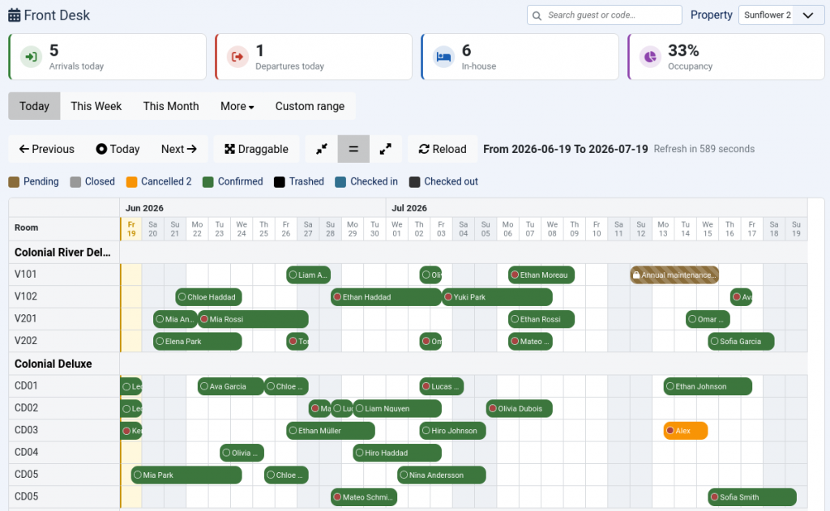Open Liam Nguyen booking on CD02
Screen dimensions: 830x511
(397, 409)
